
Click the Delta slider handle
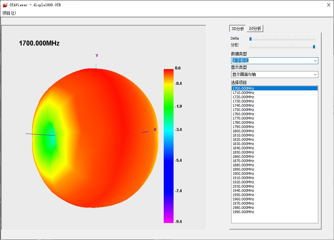click(x=250, y=39)
